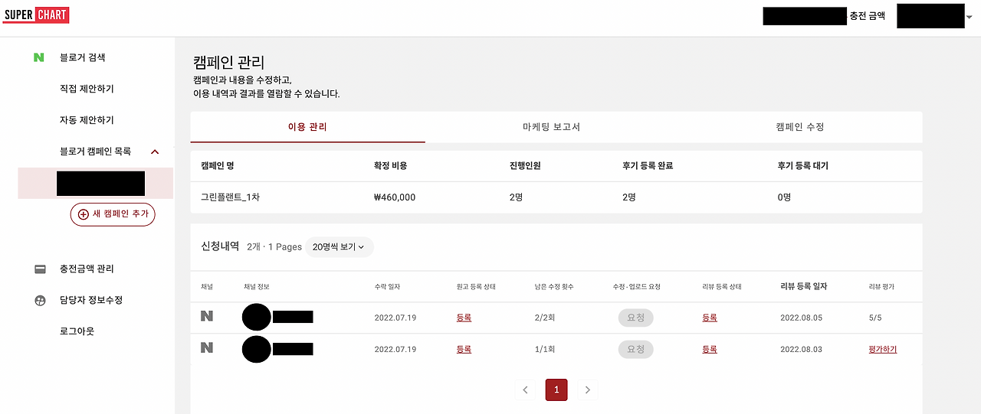Open the account dropdown arrow at top right
Screen dimensions: 981x414
click(970, 17)
